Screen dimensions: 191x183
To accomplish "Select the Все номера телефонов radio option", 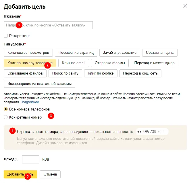I will click(x=6, y=109).
